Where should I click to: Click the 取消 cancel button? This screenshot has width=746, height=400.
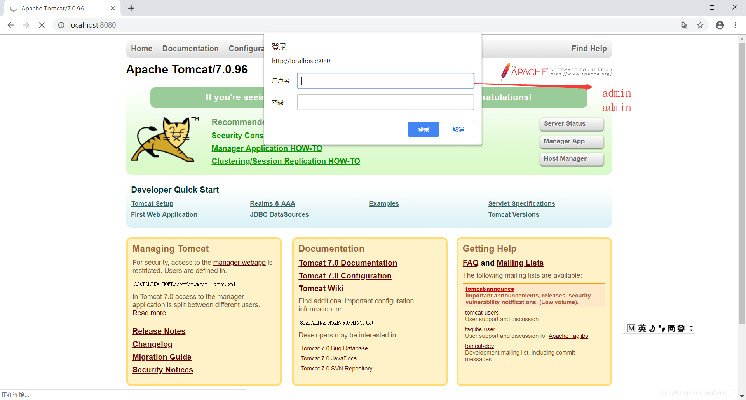pyautogui.click(x=458, y=129)
